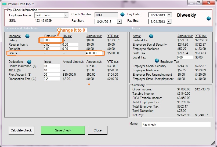Click help icon next to tax Items heading

coord(151,36)
